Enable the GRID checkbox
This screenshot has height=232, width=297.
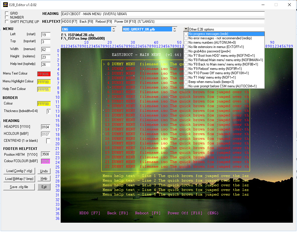[x=7, y=13]
